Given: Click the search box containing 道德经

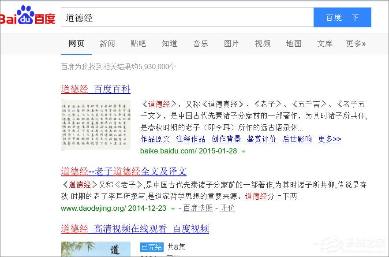Looking at the screenshot, I should click(x=187, y=17).
